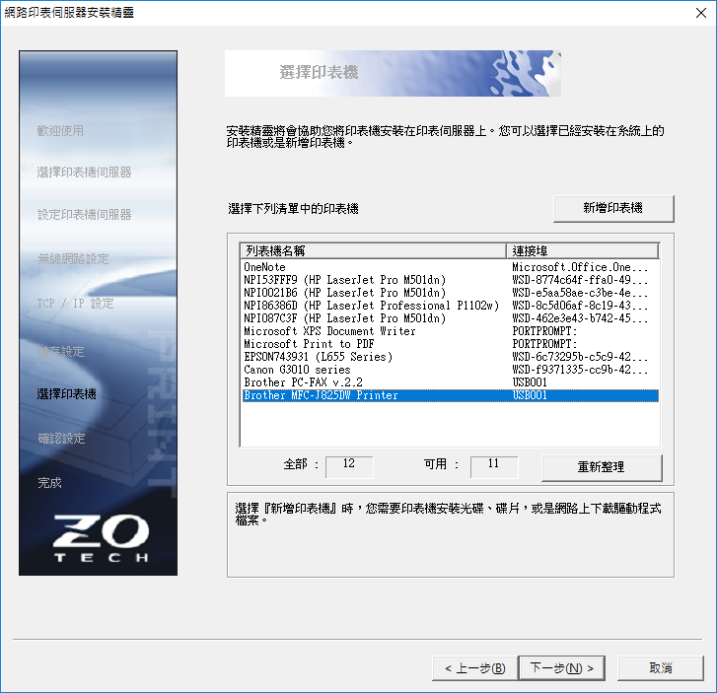Image resolution: width=717 pixels, height=693 pixels.
Task: Click the 新增印表機 button
Action: [x=613, y=208]
